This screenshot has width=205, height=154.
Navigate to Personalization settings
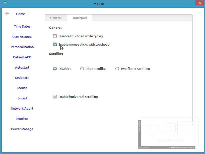point(22,47)
